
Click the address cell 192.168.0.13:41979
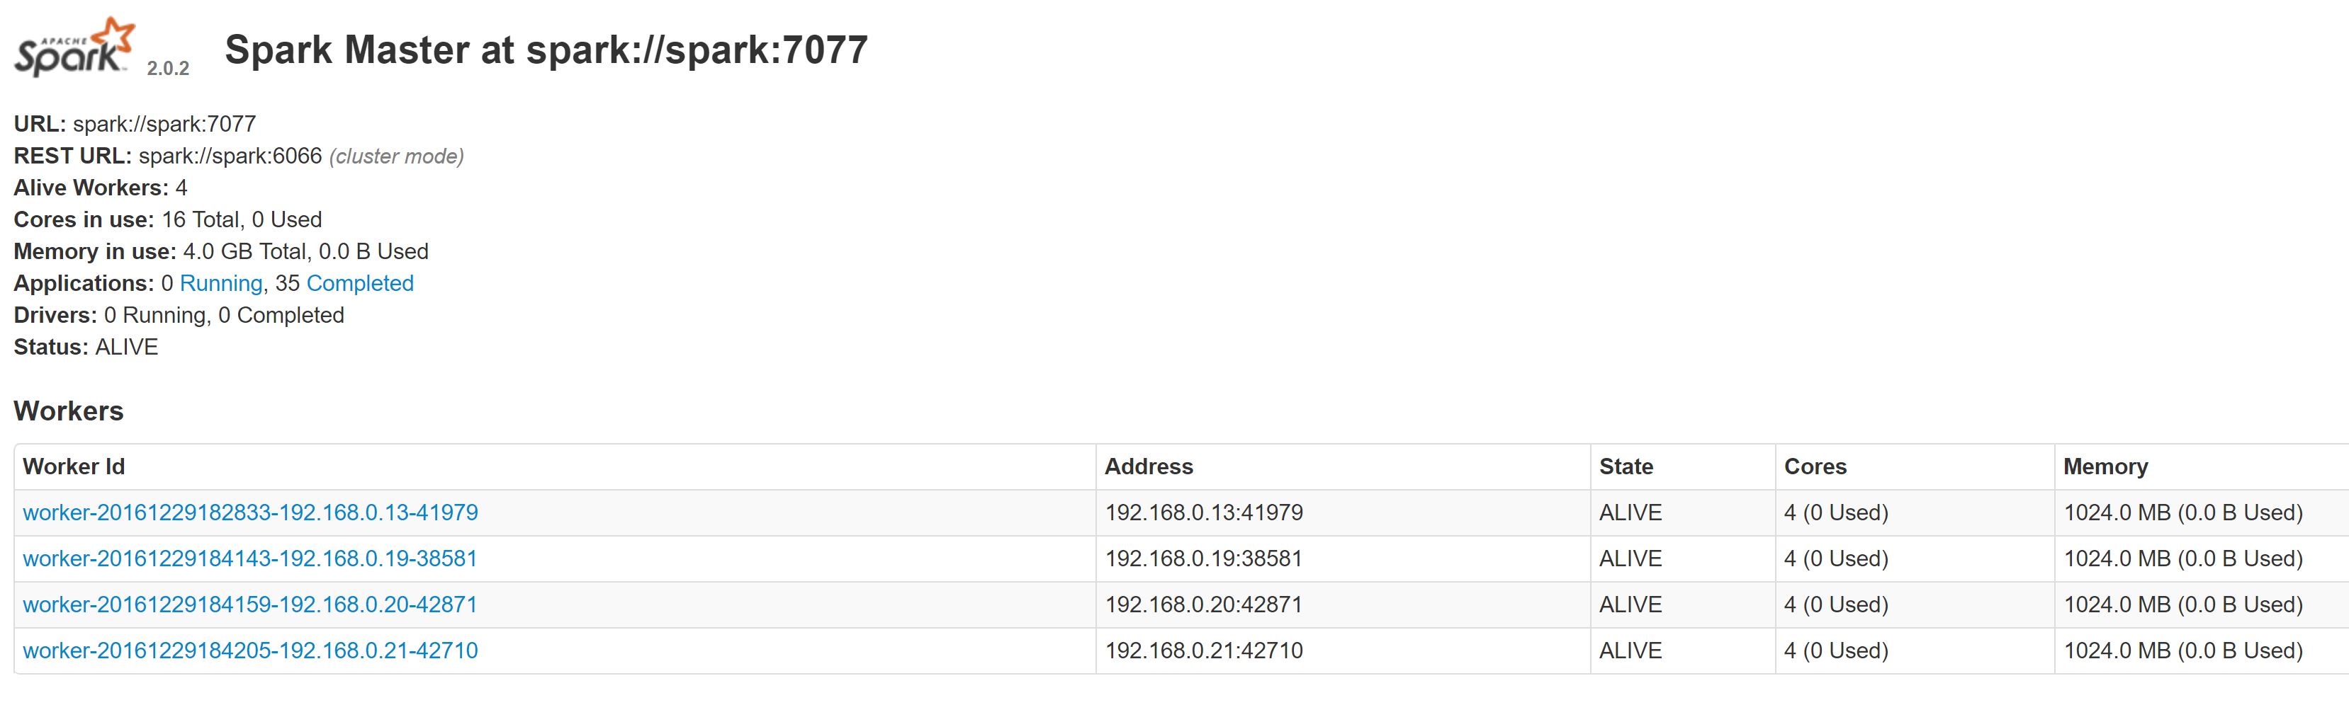[x=1204, y=512]
